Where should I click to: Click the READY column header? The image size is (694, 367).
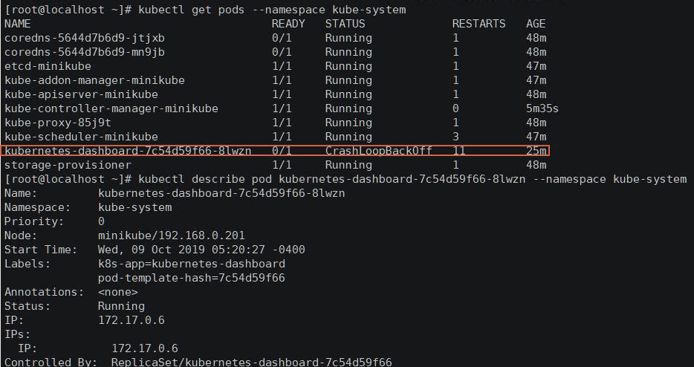coord(288,24)
